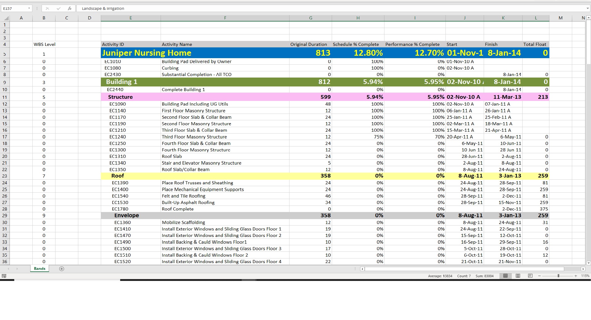This screenshot has width=591, height=320.
Task: Click the New Sheet plus icon
Action: pyautogui.click(x=62, y=269)
